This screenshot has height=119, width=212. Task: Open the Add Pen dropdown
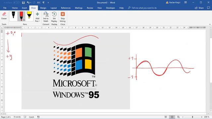click(x=37, y=17)
